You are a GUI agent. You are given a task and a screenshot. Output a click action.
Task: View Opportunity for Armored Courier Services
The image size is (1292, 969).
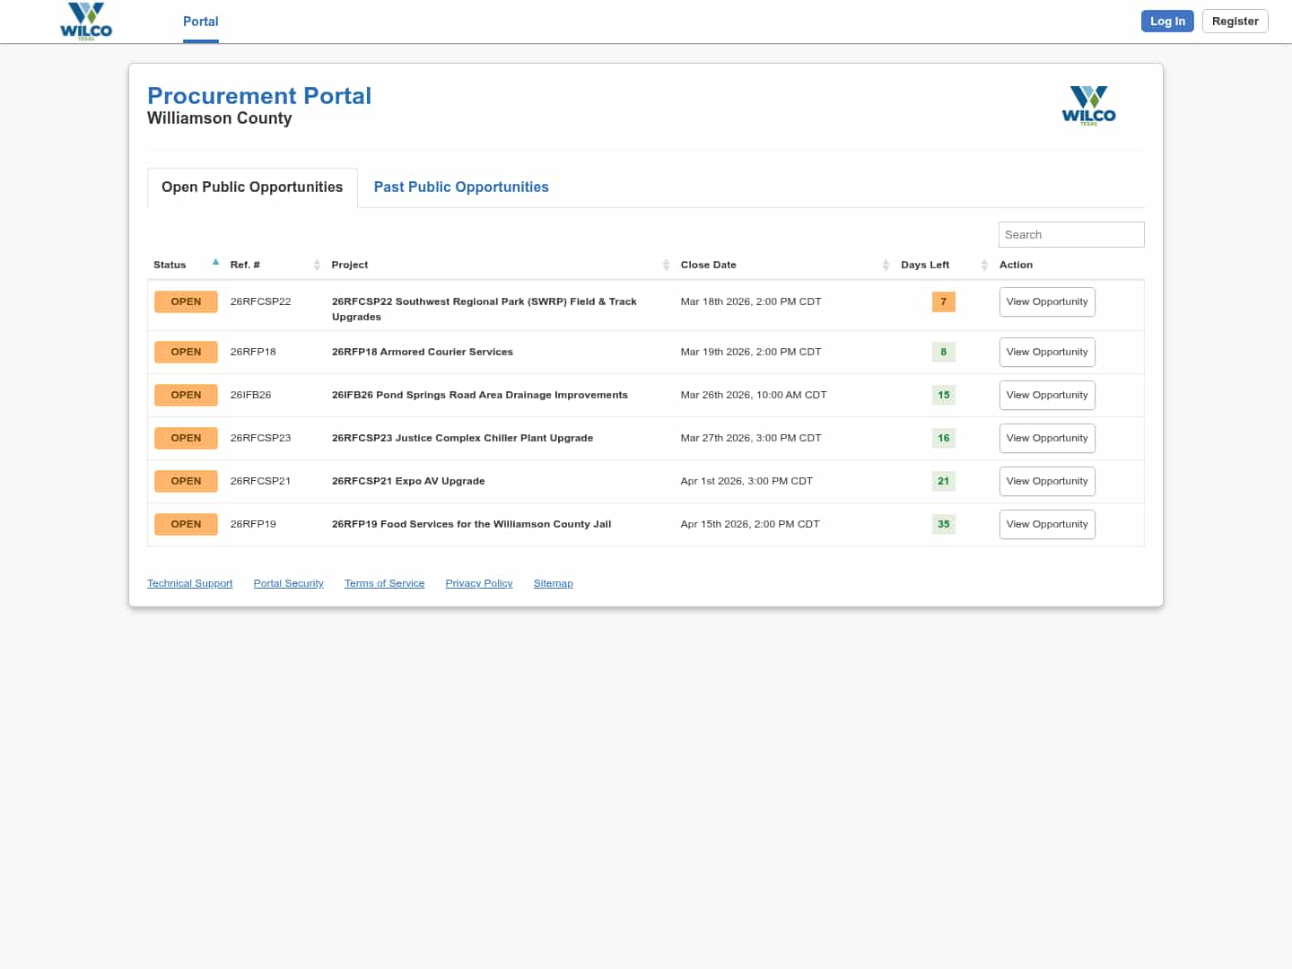[x=1046, y=353]
